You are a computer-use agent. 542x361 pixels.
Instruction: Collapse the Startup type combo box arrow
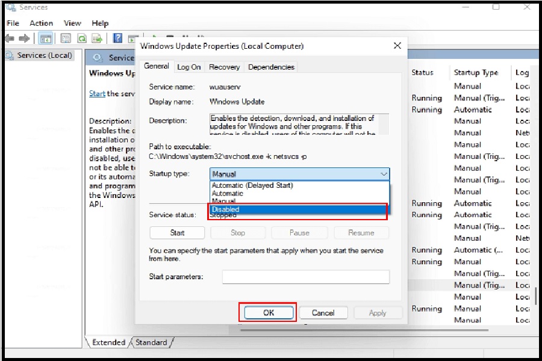coord(384,174)
